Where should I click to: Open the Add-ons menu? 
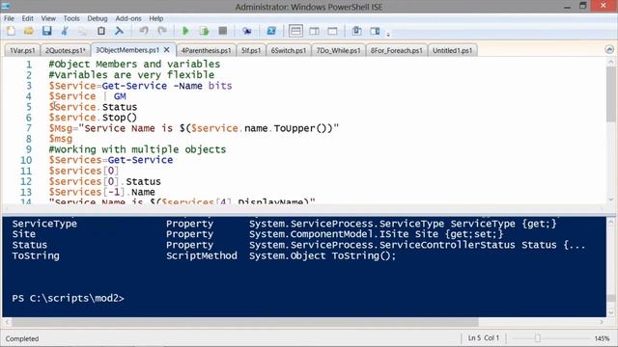pyautogui.click(x=128, y=18)
